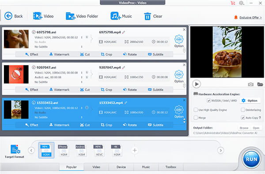265x174 pixels.
Task: Go back with the Back arrow button
Action: coord(13,16)
